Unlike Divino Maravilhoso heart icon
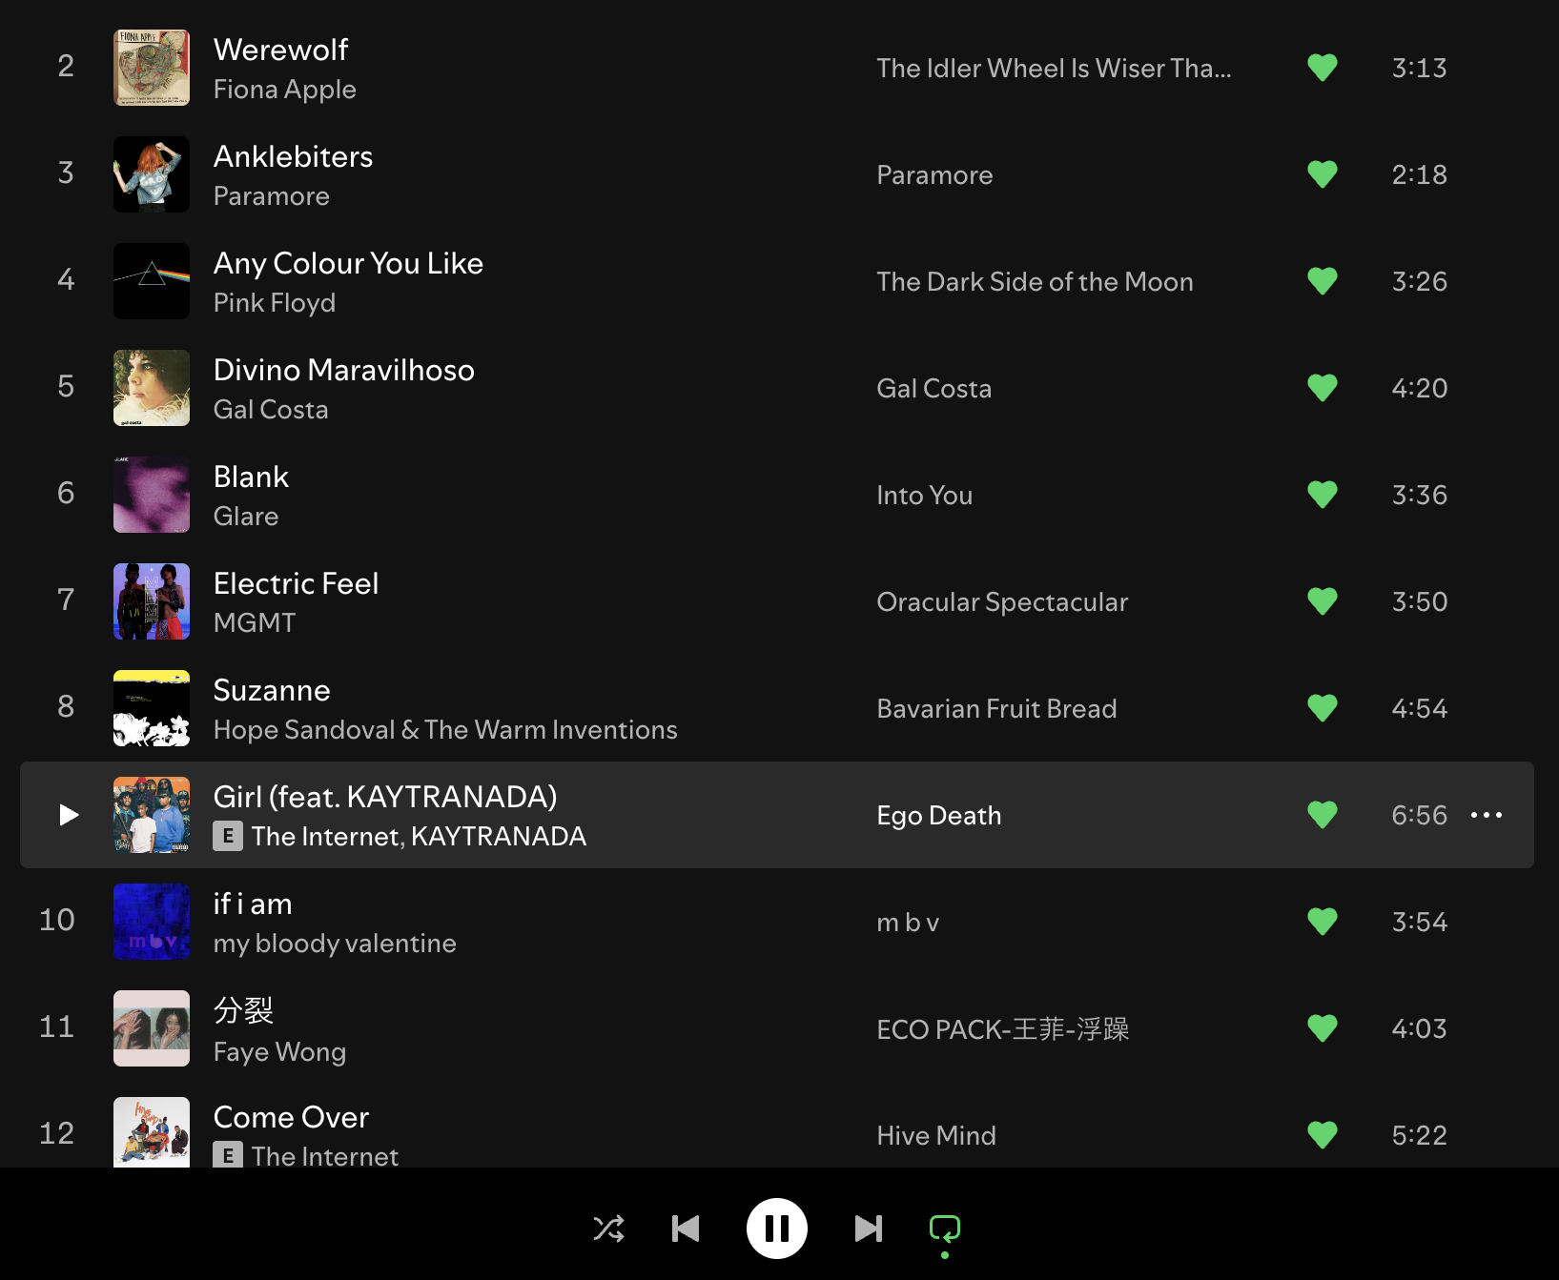 click(x=1323, y=388)
